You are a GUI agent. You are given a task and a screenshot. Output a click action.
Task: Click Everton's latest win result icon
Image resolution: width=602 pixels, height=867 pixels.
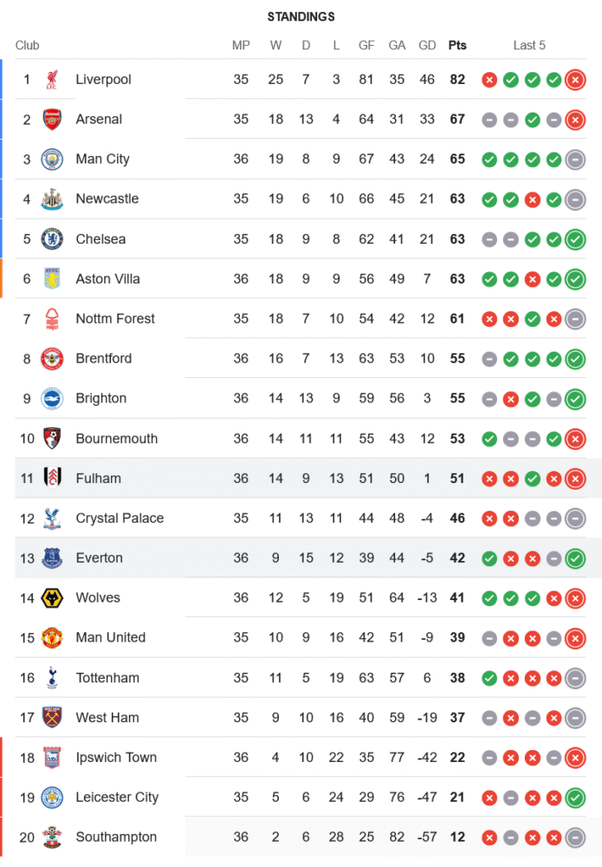[575, 558]
